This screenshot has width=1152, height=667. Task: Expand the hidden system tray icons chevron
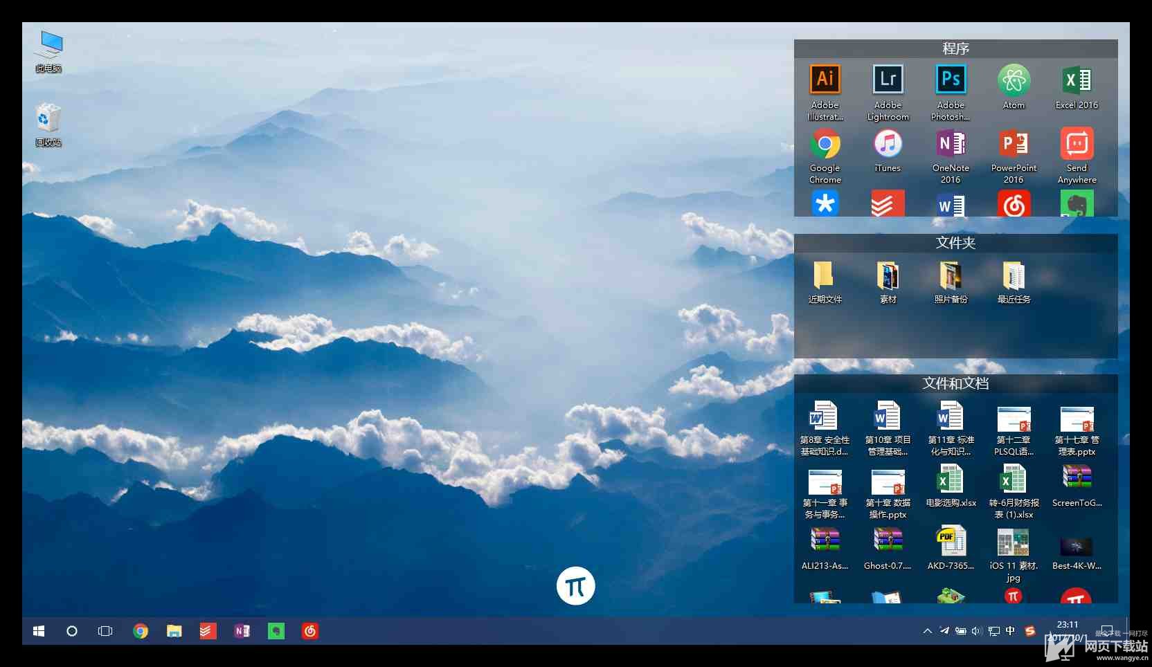(927, 631)
